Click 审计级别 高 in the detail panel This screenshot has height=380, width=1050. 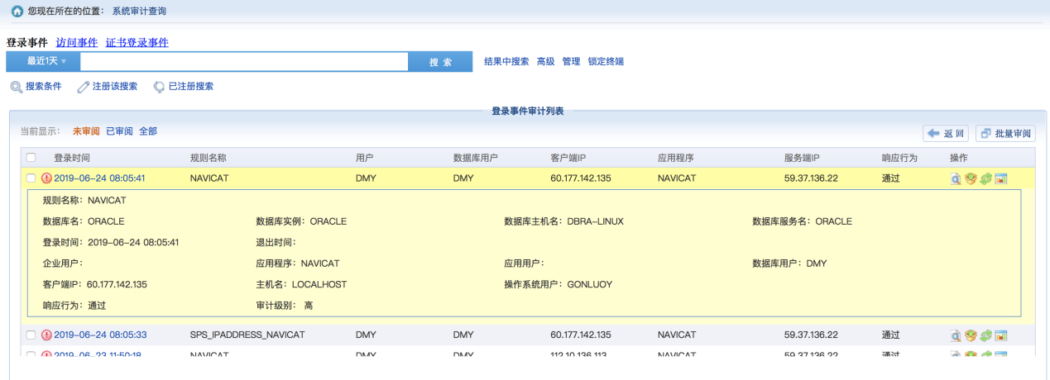point(285,306)
